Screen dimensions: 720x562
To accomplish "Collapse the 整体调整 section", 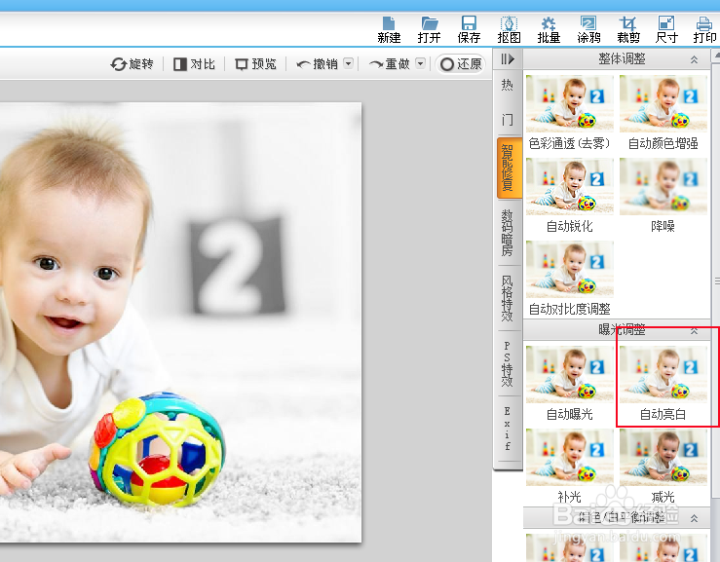I will [694, 59].
